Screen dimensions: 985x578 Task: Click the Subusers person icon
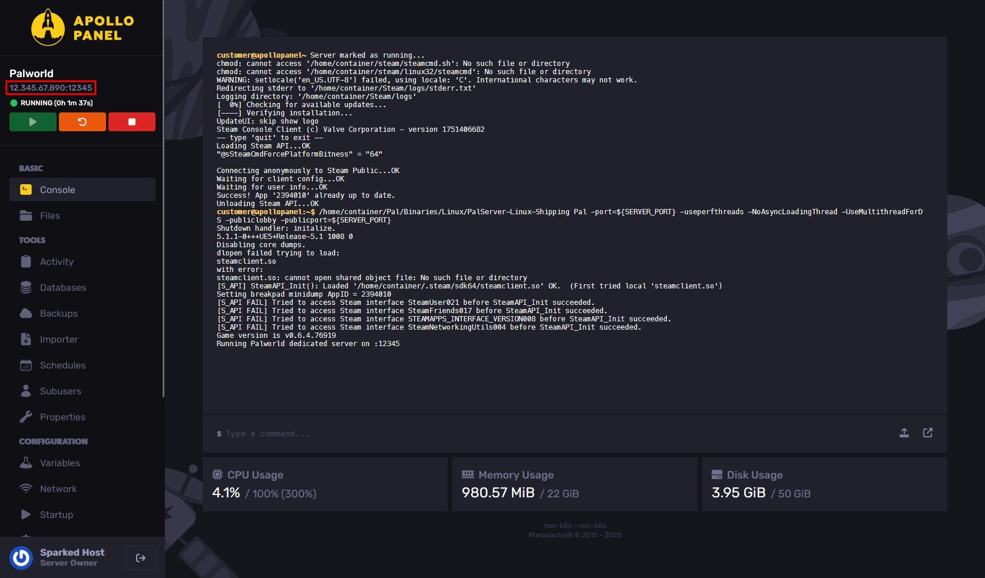[26, 391]
